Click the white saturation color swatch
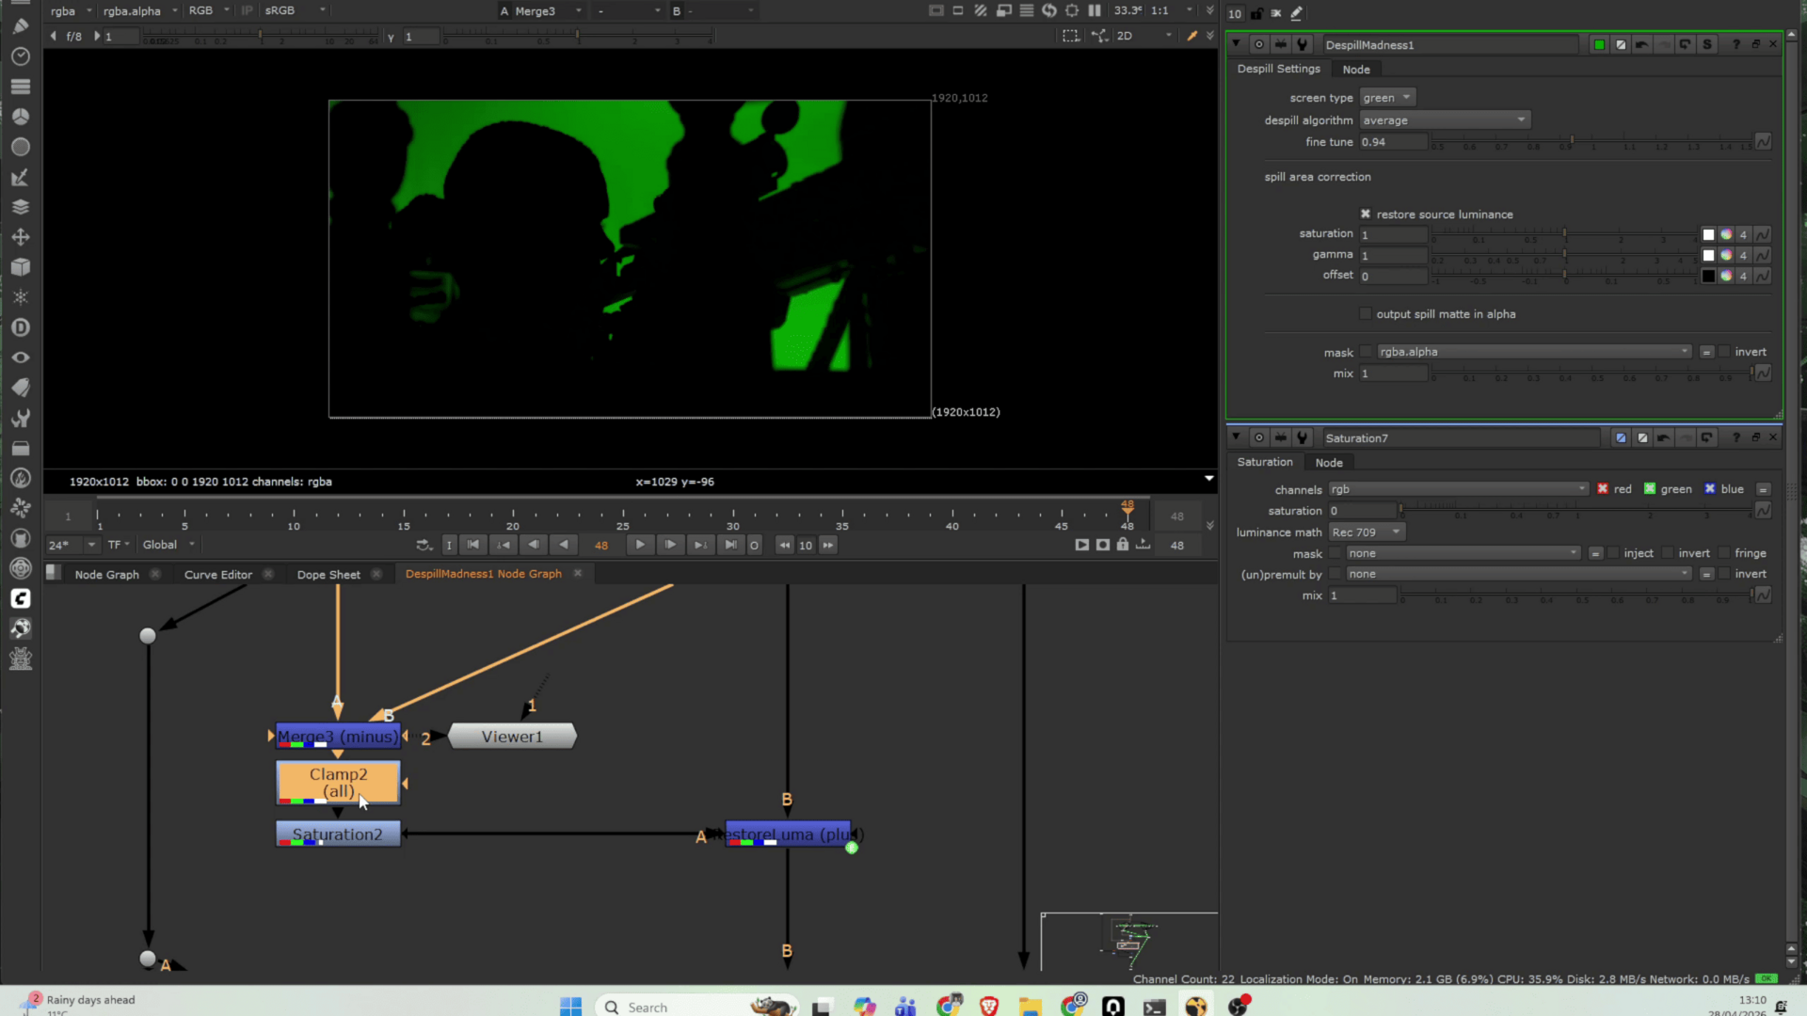The height and width of the screenshot is (1016, 1807). coord(1708,234)
